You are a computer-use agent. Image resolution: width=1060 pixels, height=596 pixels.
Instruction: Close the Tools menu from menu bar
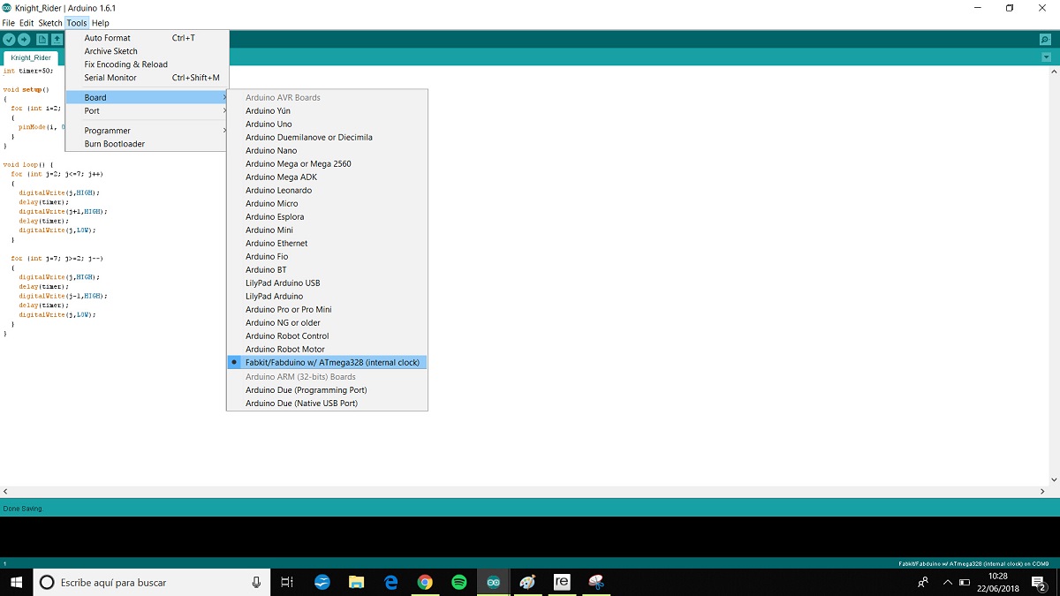[x=77, y=23]
